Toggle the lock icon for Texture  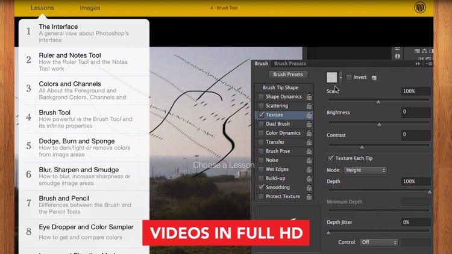point(309,115)
